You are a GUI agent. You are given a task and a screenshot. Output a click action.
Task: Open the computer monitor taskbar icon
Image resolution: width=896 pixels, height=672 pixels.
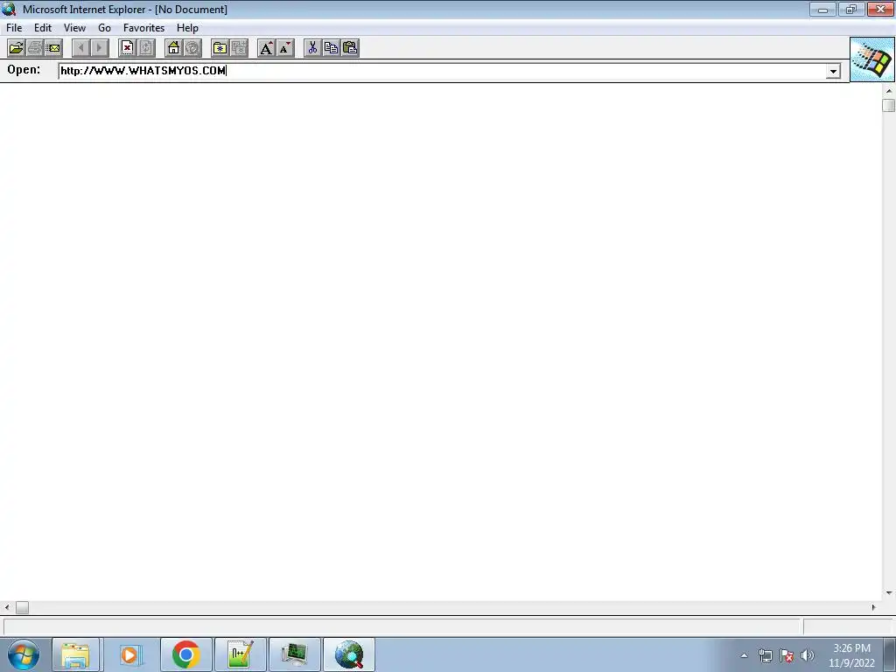click(294, 654)
